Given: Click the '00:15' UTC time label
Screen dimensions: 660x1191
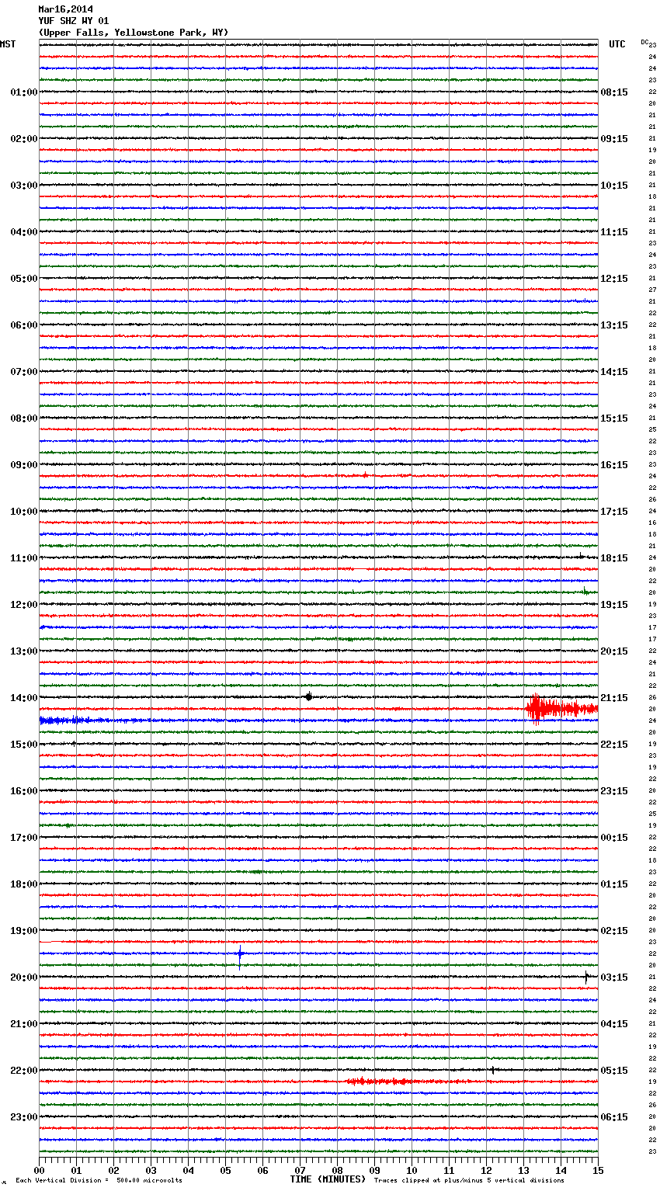Looking at the screenshot, I should tap(614, 838).
